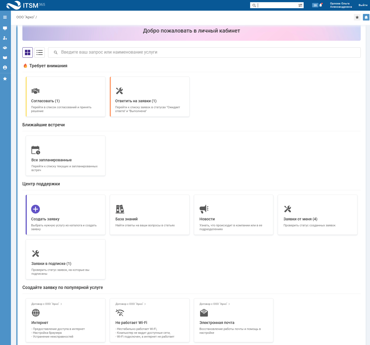Open the handshake approvals icon in sidebar

pos(5,48)
